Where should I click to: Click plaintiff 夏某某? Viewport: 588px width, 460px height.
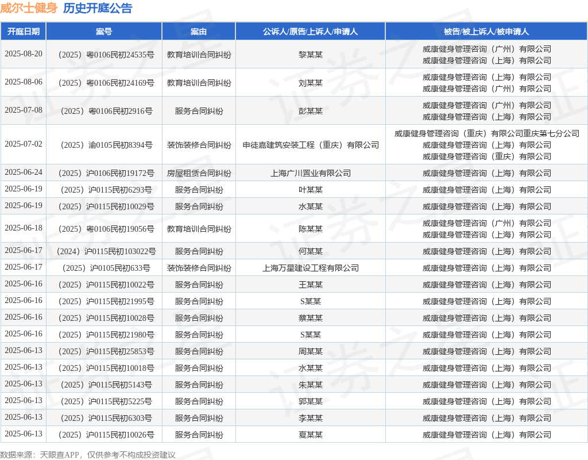point(311,435)
